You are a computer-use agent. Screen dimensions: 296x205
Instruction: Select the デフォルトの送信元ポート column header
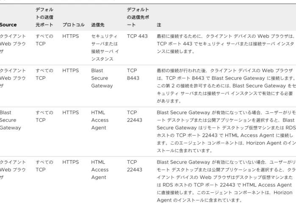tap(44, 17)
